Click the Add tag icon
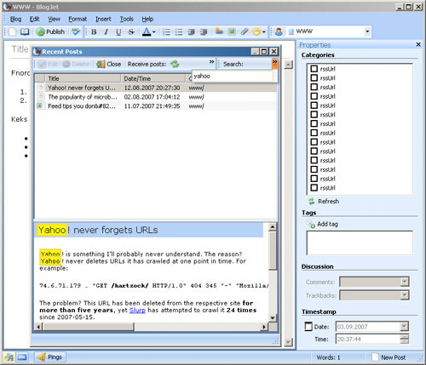The width and height of the screenshot is (426, 365). (311, 225)
